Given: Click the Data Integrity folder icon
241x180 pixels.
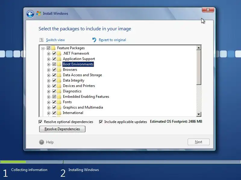Looking at the screenshot, I should [x=59, y=80].
